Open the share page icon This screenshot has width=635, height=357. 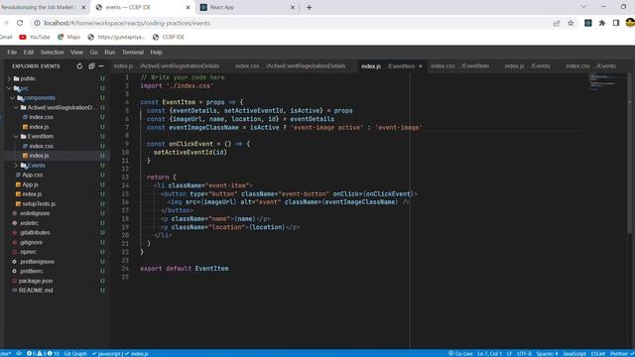pyautogui.click(x=557, y=23)
